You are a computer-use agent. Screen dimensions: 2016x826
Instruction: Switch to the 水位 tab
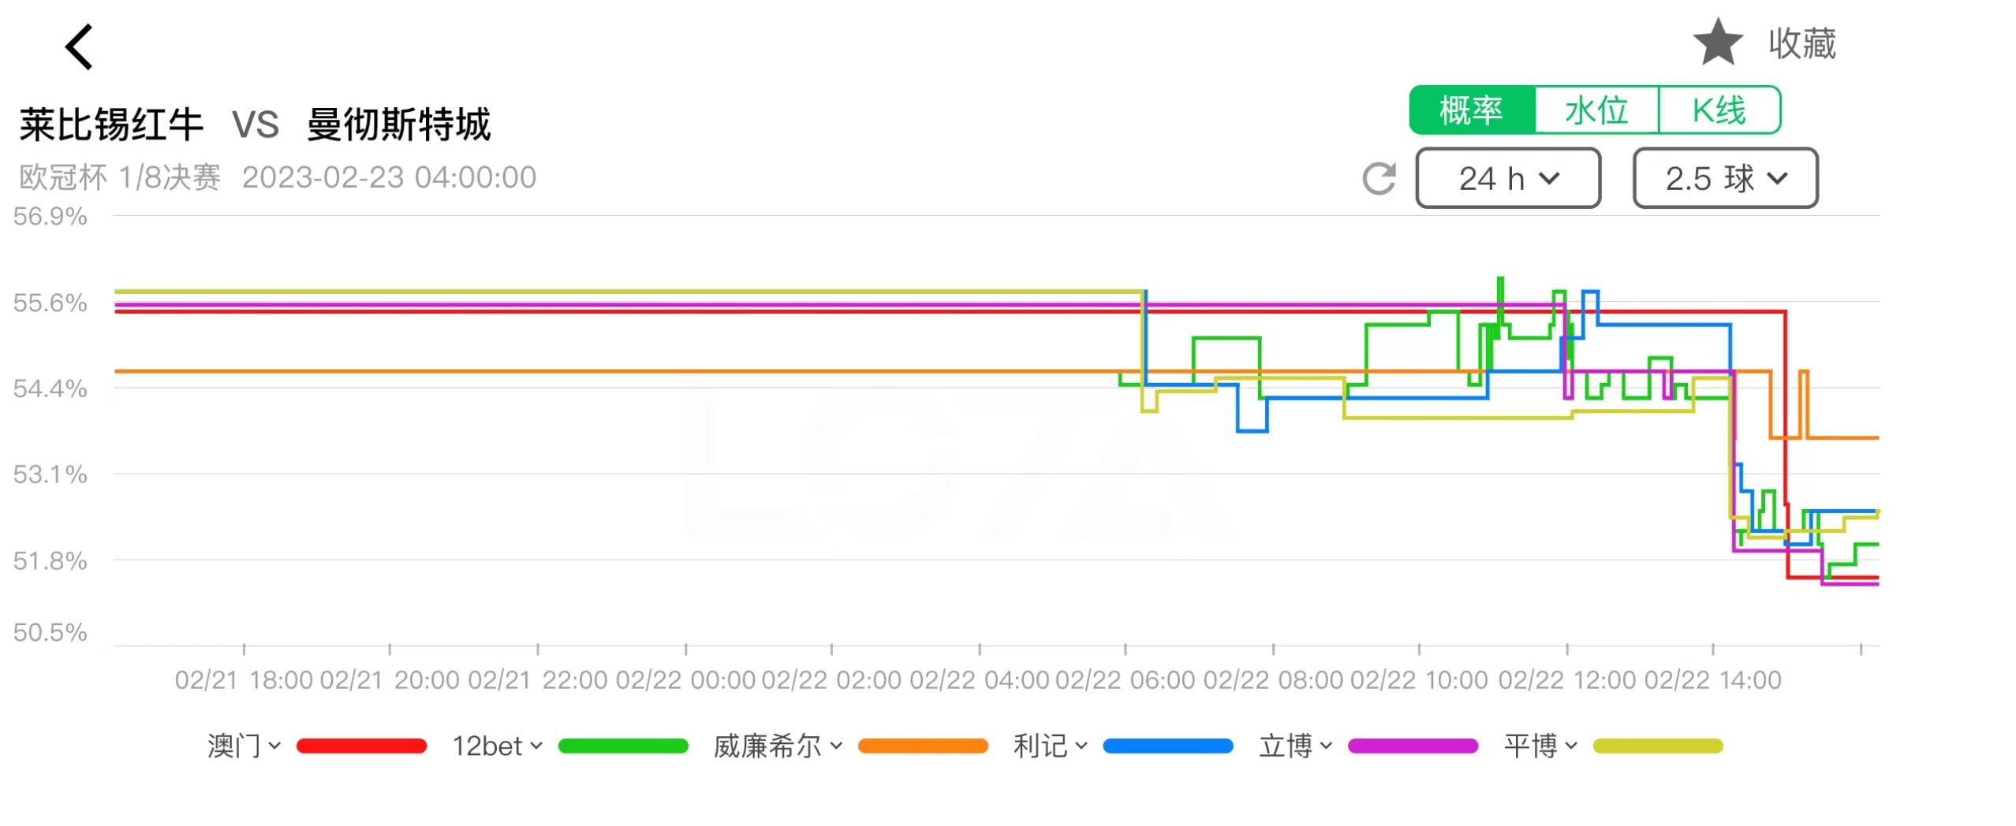coord(1596,110)
